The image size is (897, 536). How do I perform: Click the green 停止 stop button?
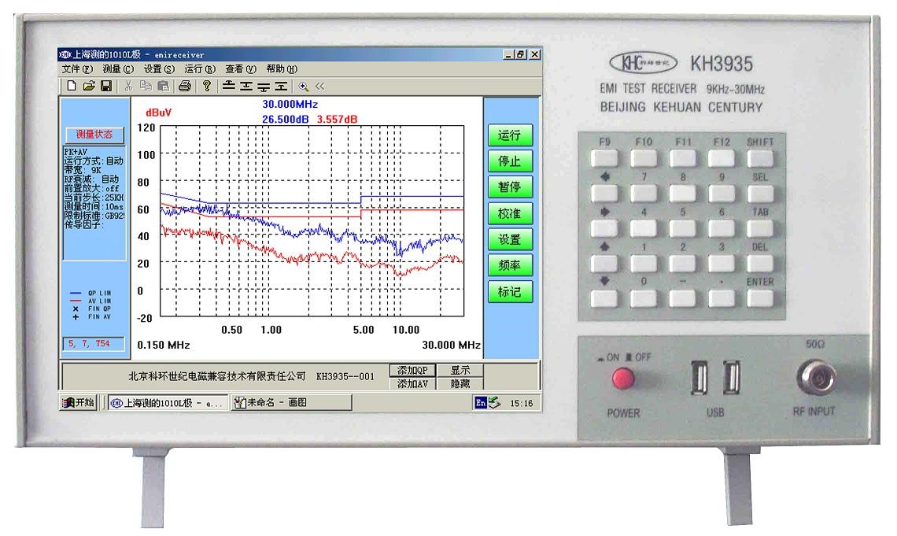(x=511, y=161)
